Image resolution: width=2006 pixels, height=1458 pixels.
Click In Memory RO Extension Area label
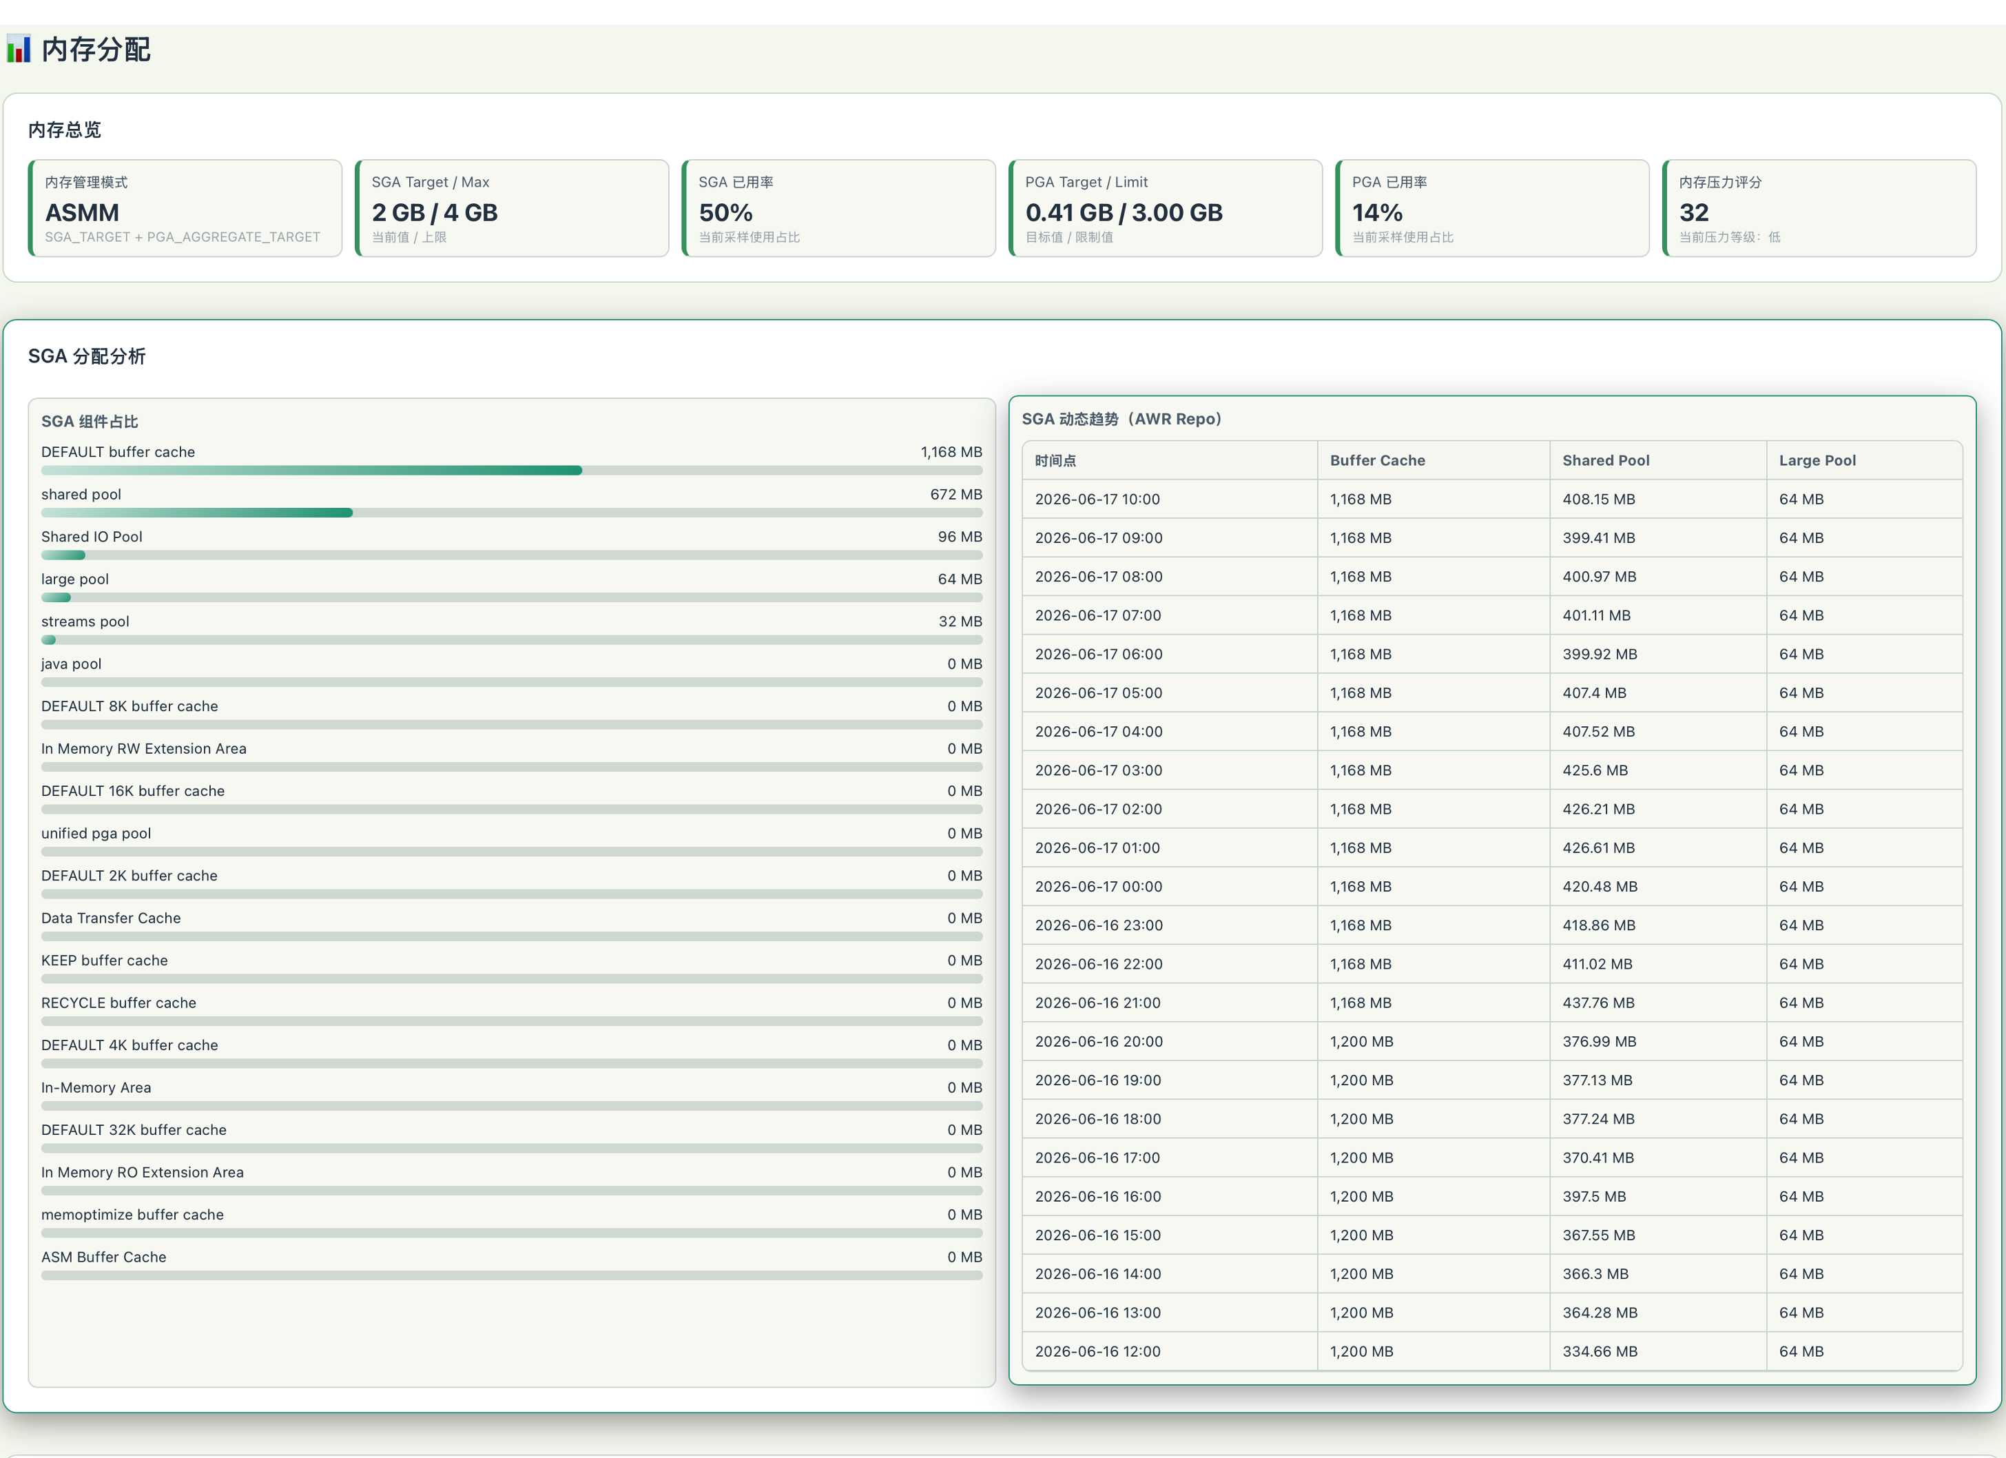[x=143, y=1173]
